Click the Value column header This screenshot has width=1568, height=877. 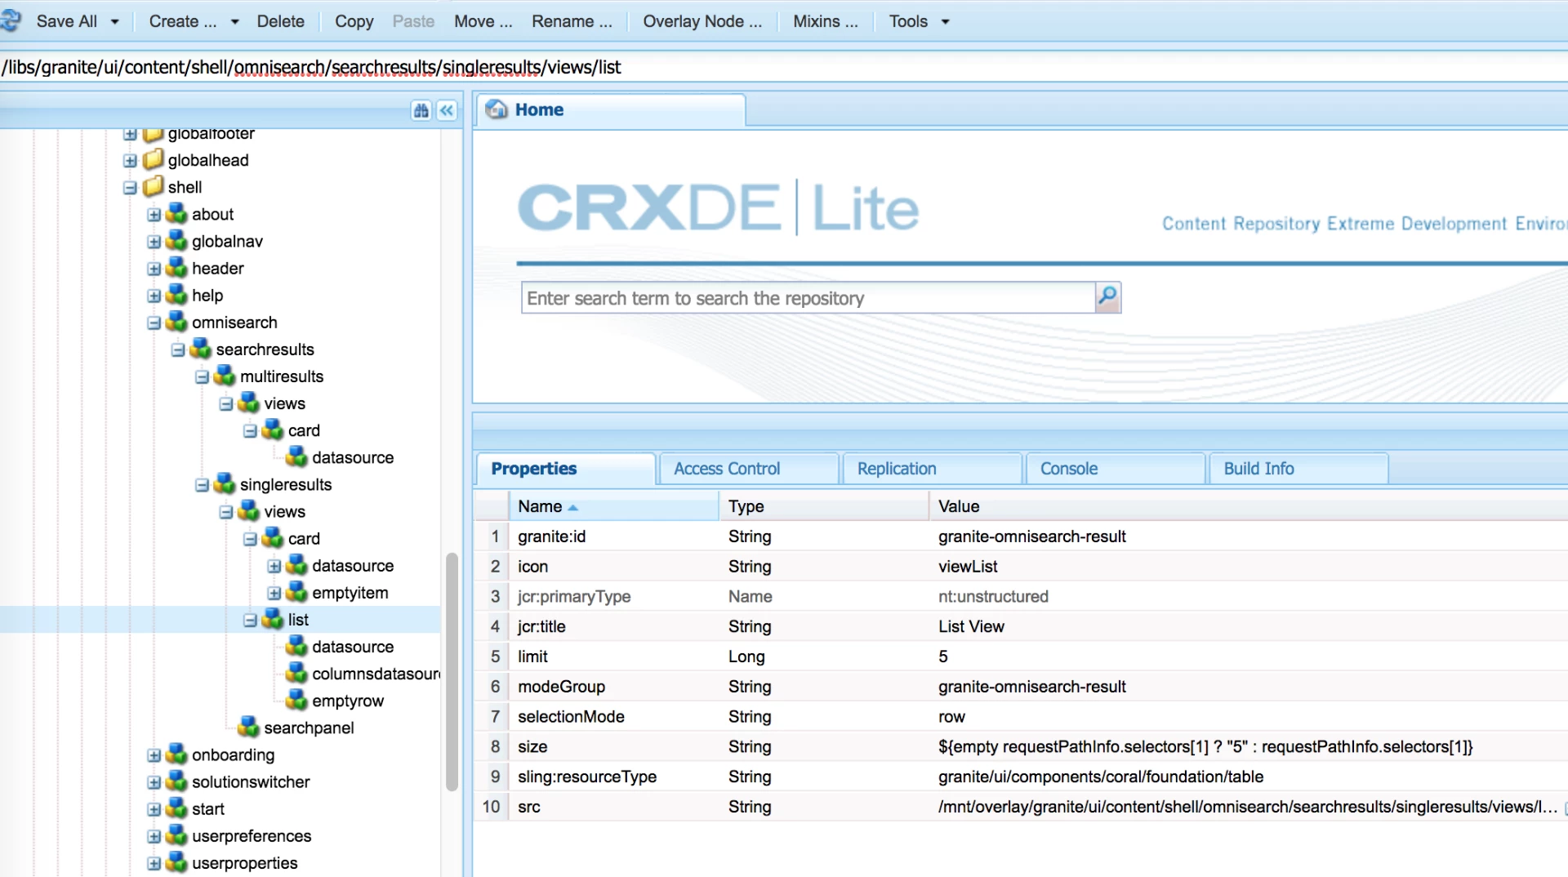coord(1248,506)
